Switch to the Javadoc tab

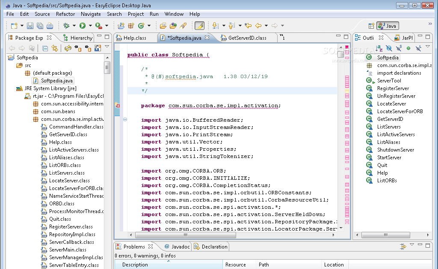tap(177, 247)
